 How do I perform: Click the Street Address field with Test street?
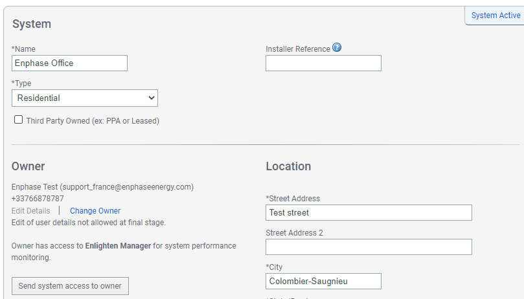(x=369, y=212)
